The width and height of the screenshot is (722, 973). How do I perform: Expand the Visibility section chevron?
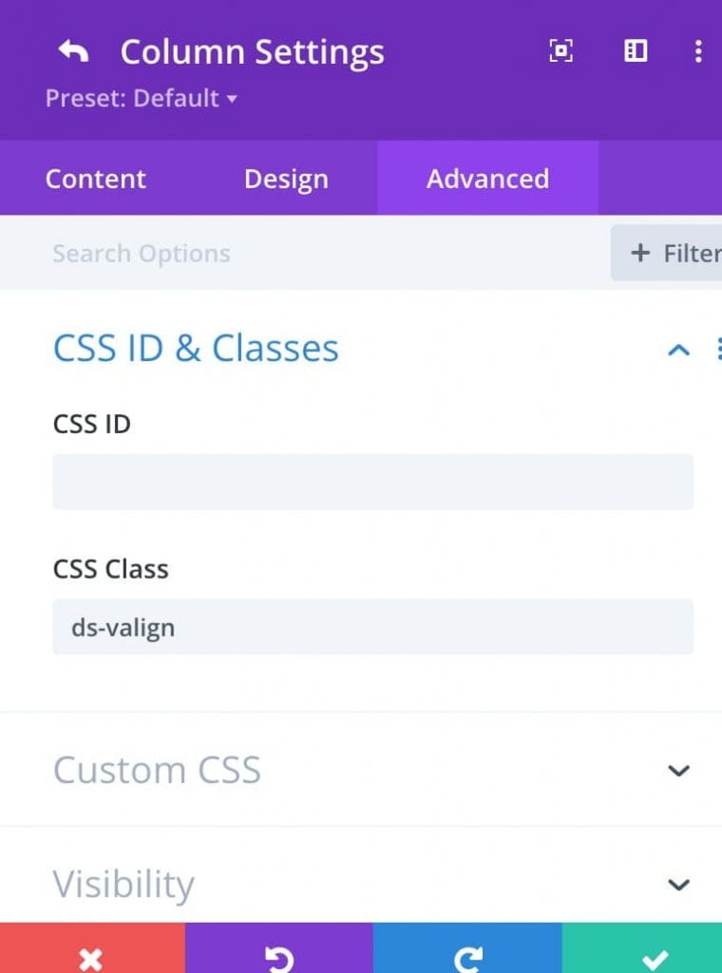[x=678, y=885]
